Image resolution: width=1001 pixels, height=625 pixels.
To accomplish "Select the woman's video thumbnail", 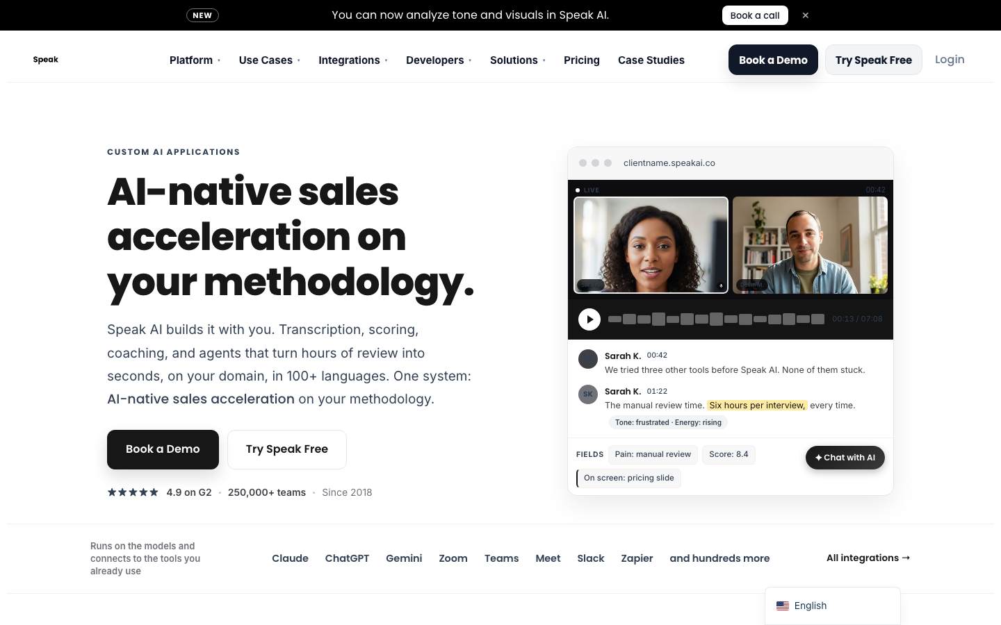I will tap(651, 245).
